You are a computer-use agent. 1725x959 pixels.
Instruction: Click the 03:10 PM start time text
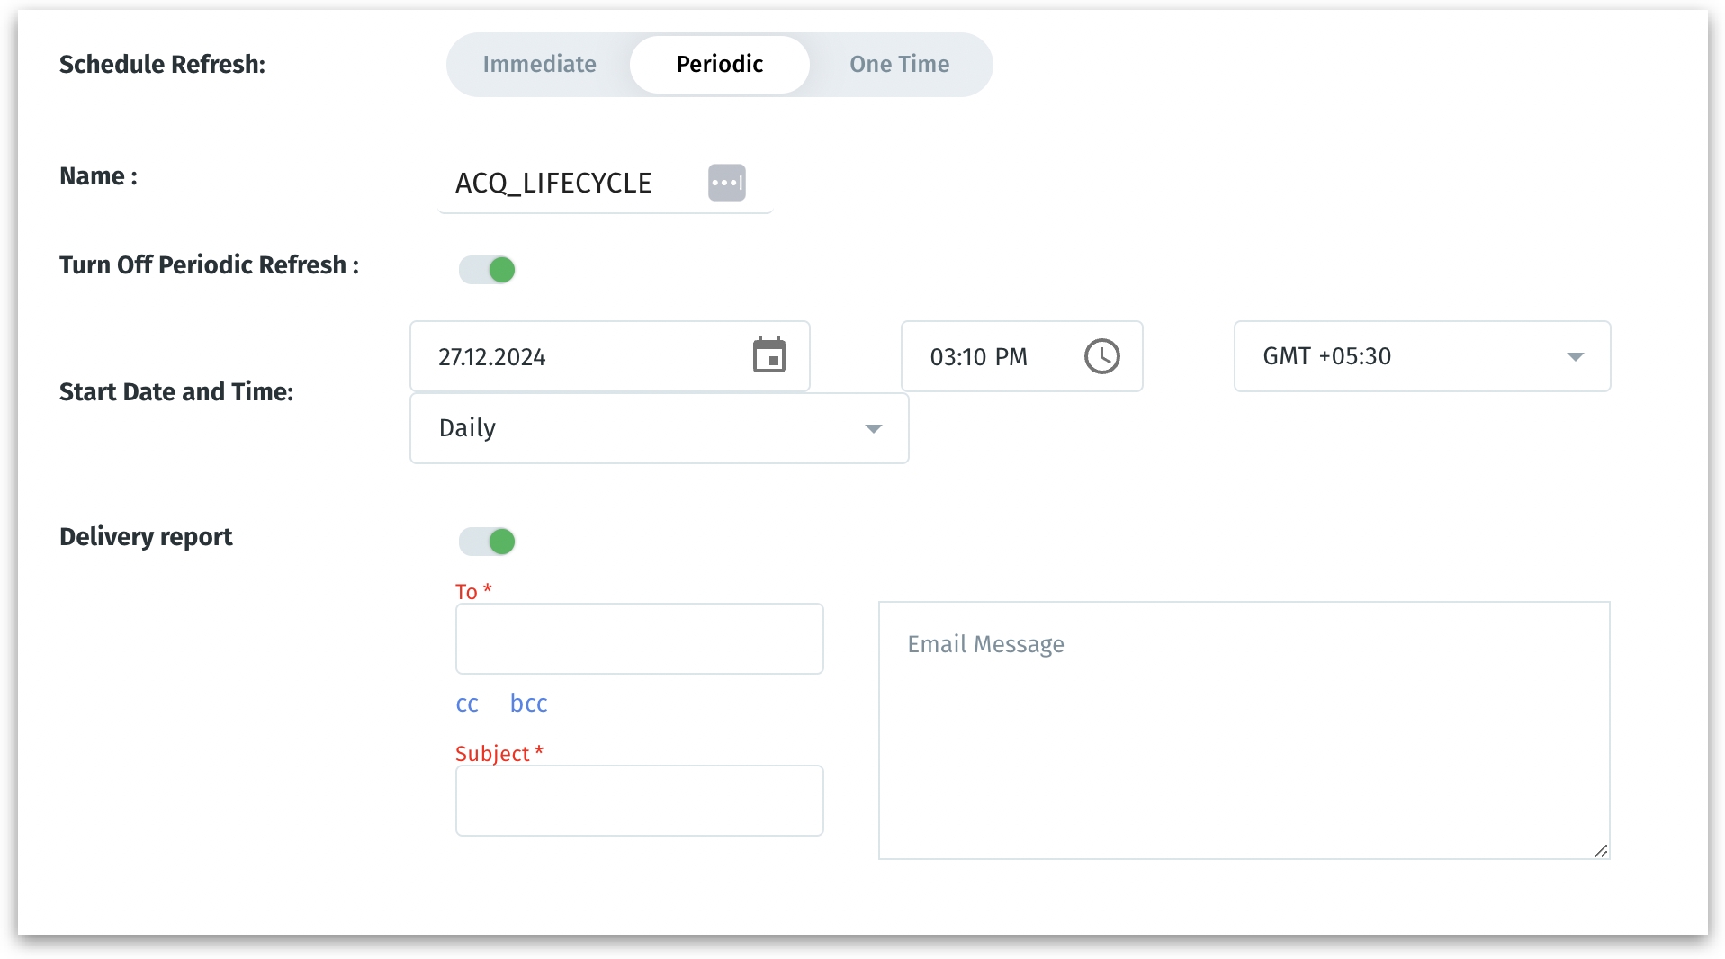pyautogui.click(x=978, y=357)
